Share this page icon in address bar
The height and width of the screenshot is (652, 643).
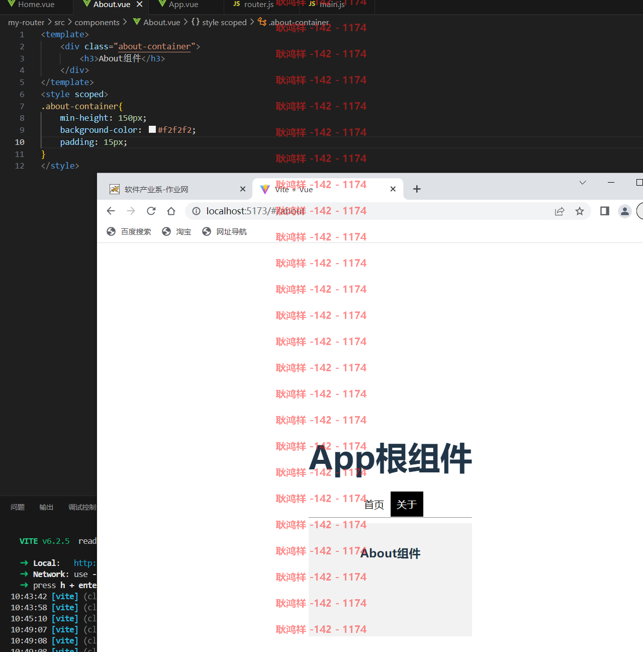pos(560,211)
